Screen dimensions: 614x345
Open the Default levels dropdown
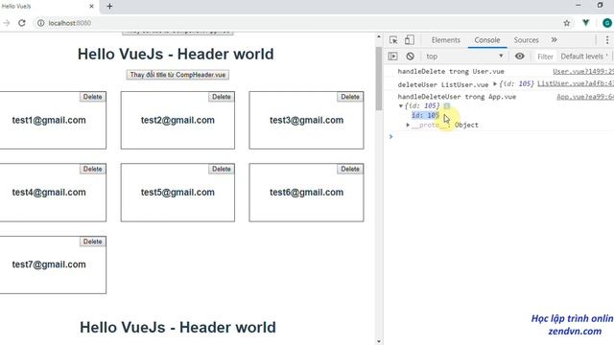click(x=584, y=57)
